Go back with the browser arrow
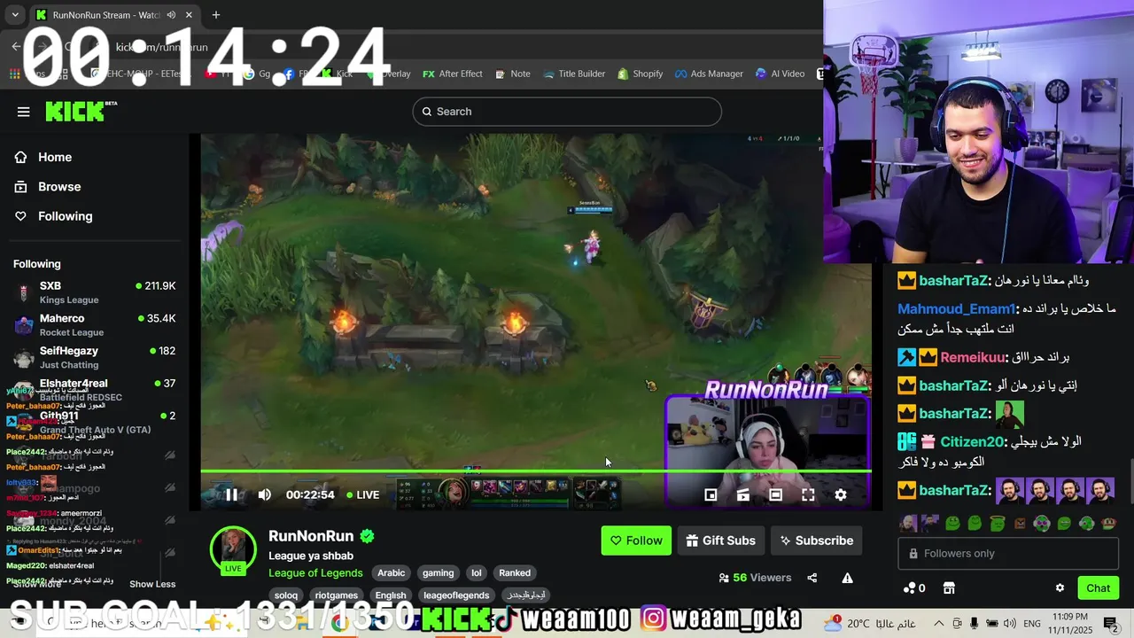This screenshot has width=1134, height=638. (16, 46)
